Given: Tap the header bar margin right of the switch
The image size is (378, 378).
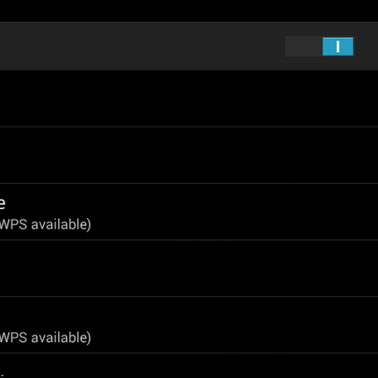Looking at the screenshot, I should (x=367, y=46).
